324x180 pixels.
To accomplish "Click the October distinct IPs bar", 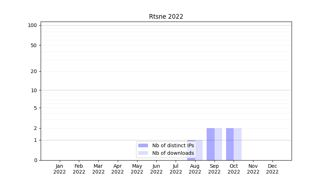I will click(x=230, y=144).
